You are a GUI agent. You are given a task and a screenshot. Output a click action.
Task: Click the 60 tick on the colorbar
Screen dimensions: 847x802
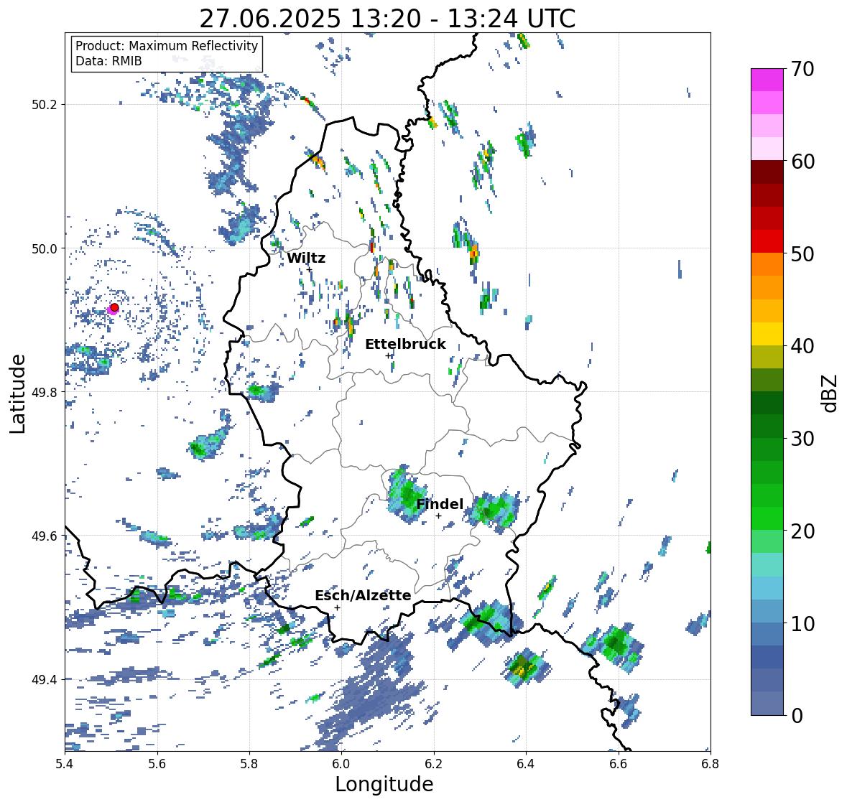[802, 162]
